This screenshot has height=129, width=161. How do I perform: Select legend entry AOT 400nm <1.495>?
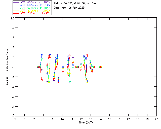point(32,2)
